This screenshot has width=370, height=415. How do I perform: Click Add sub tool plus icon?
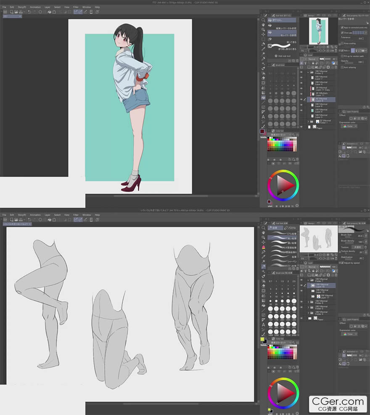(x=276, y=56)
